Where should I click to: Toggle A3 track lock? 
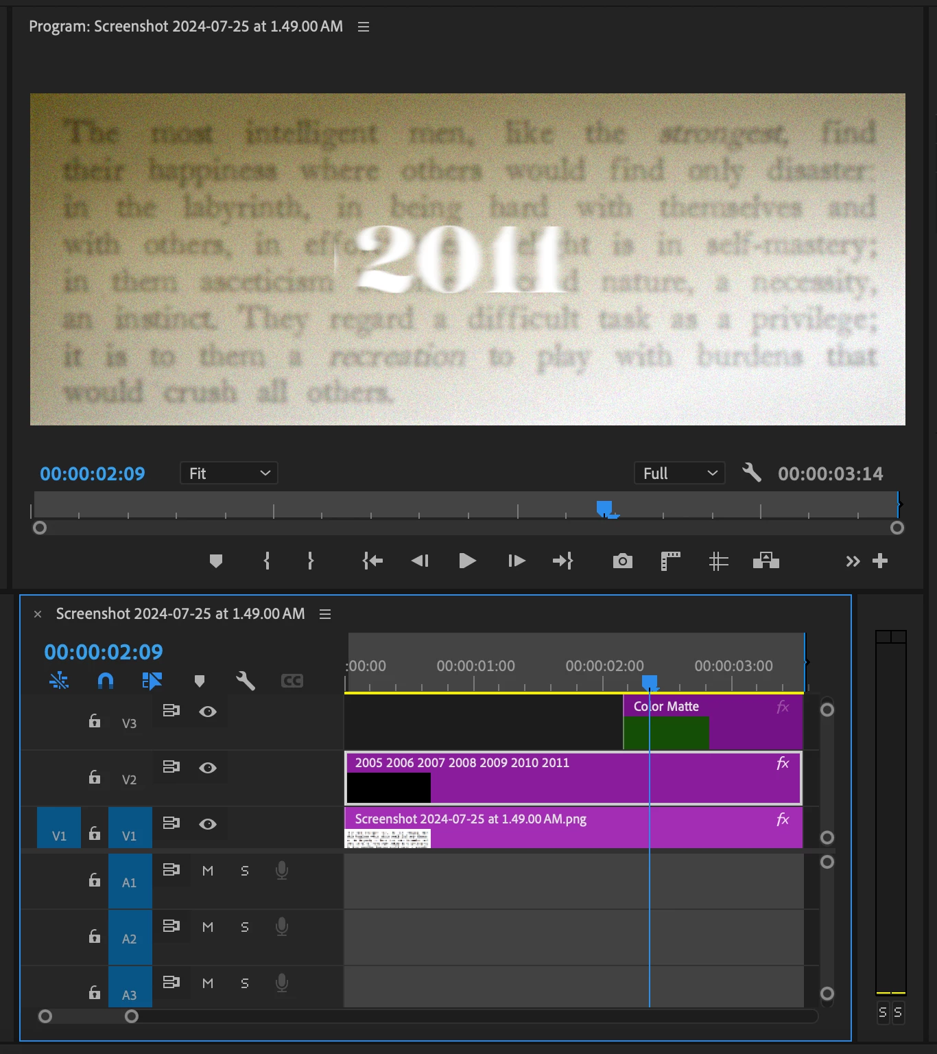95,992
